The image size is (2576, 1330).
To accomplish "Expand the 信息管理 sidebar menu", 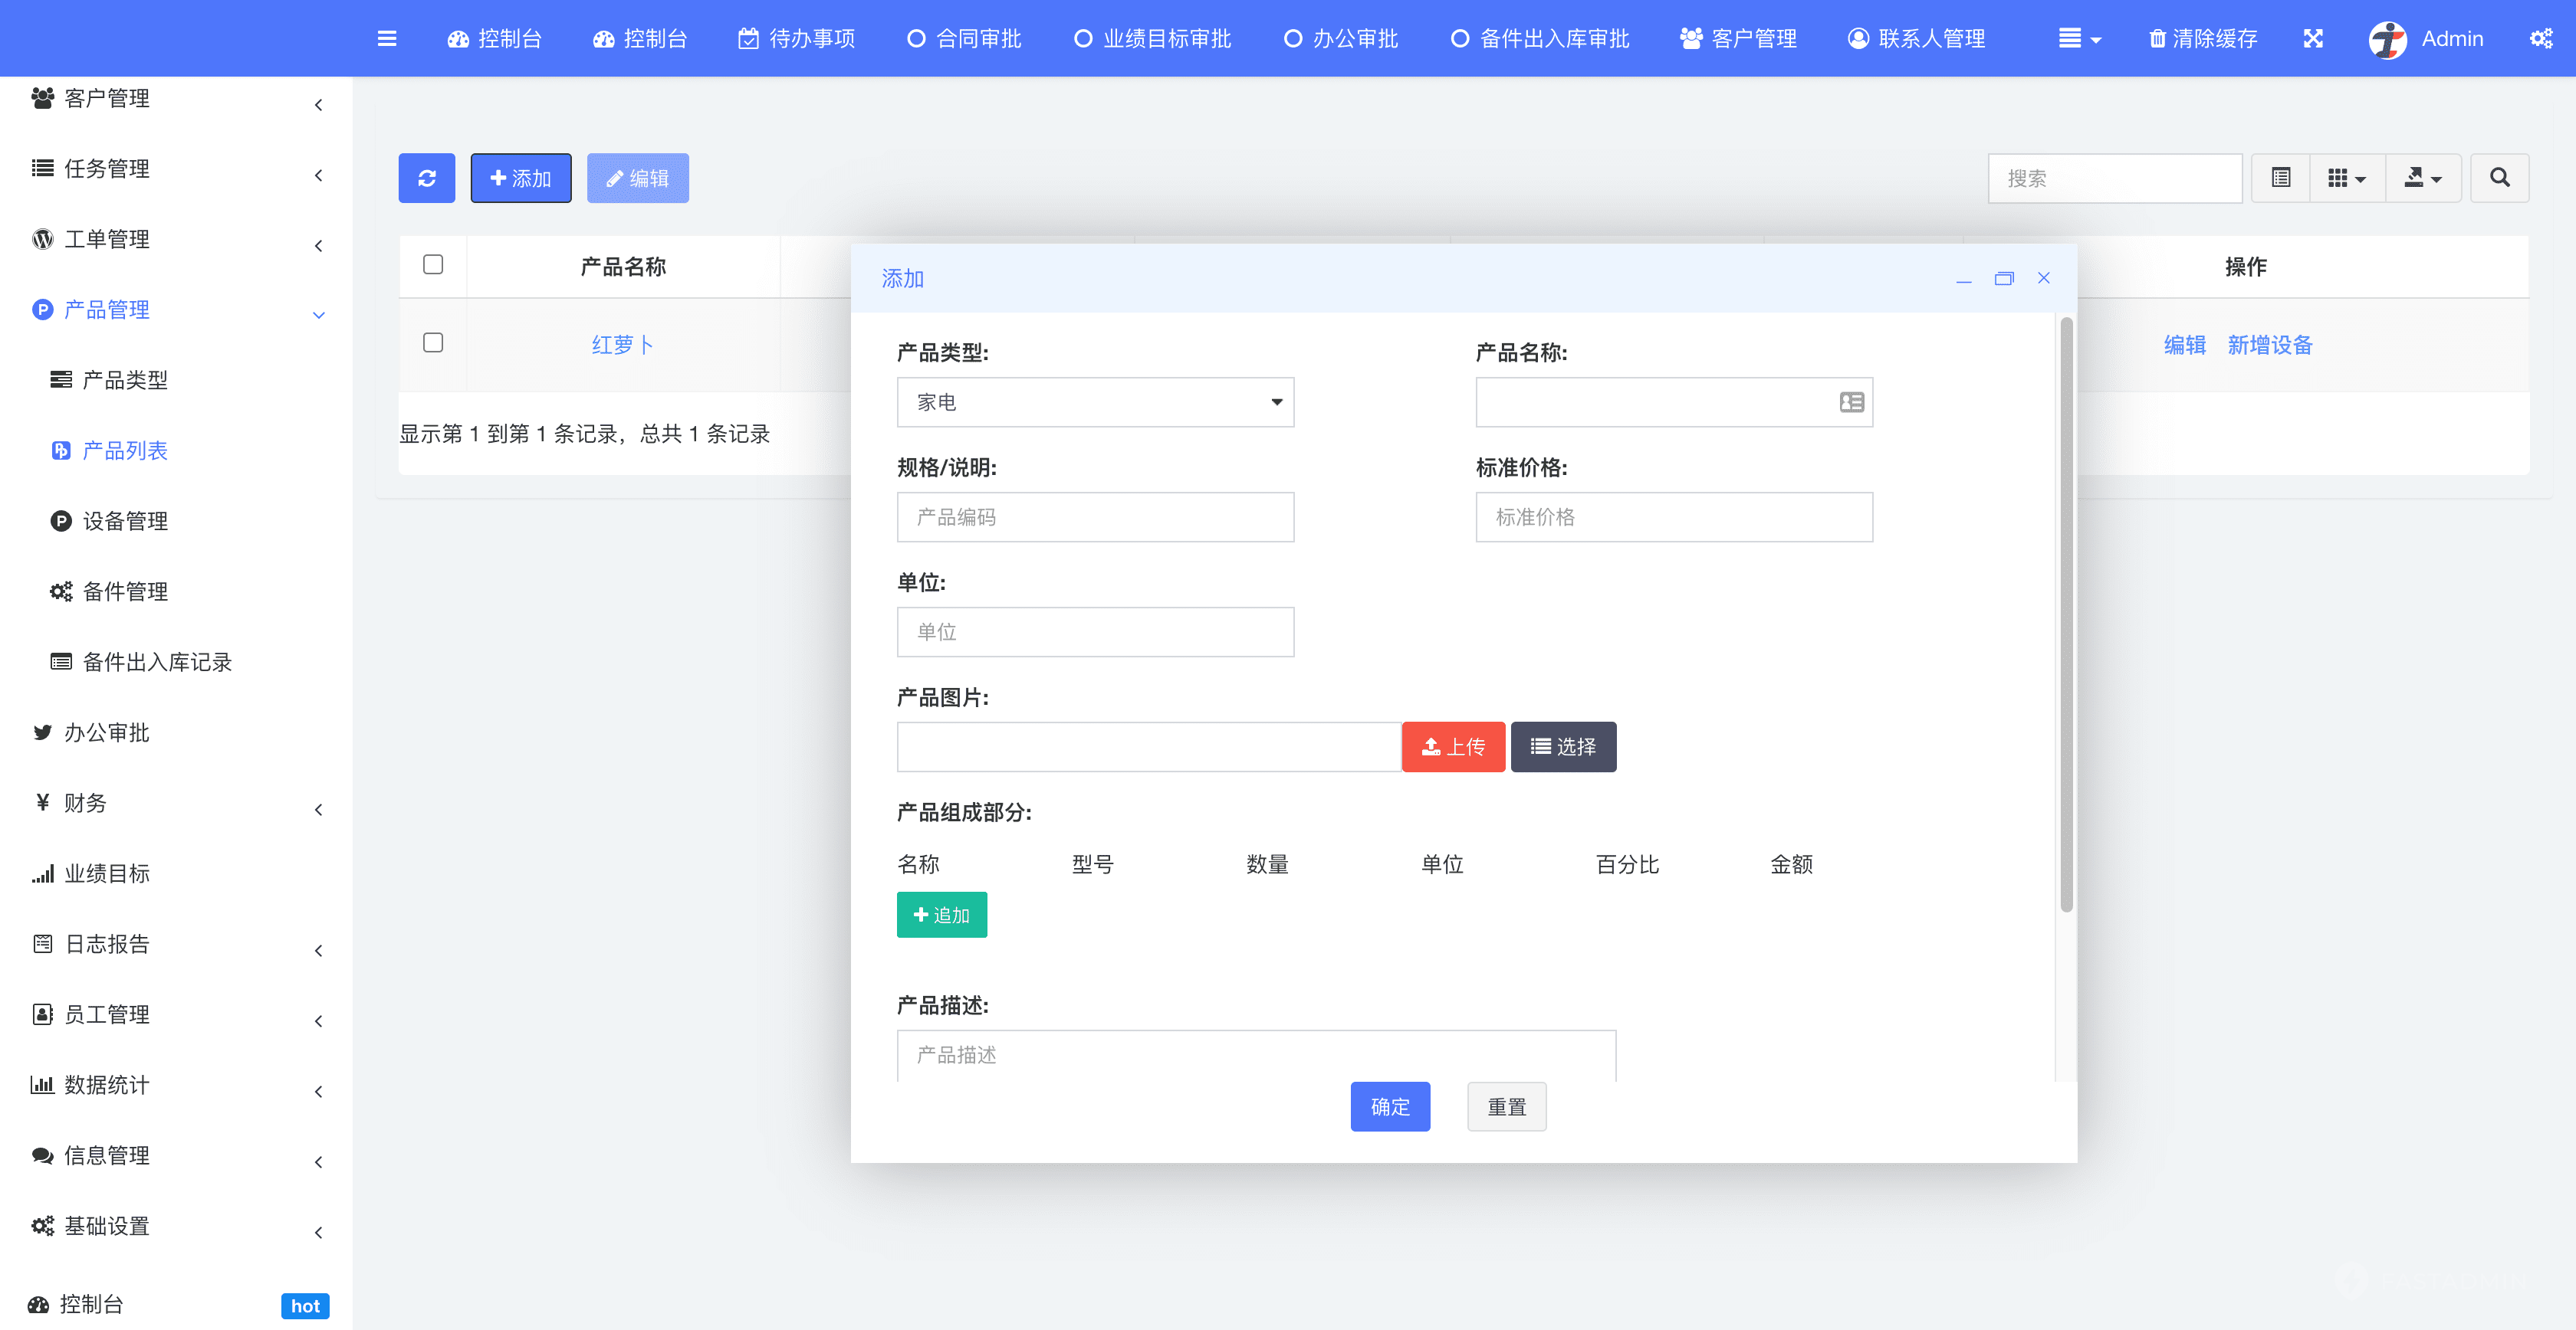I will pyautogui.click(x=176, y=1156).
